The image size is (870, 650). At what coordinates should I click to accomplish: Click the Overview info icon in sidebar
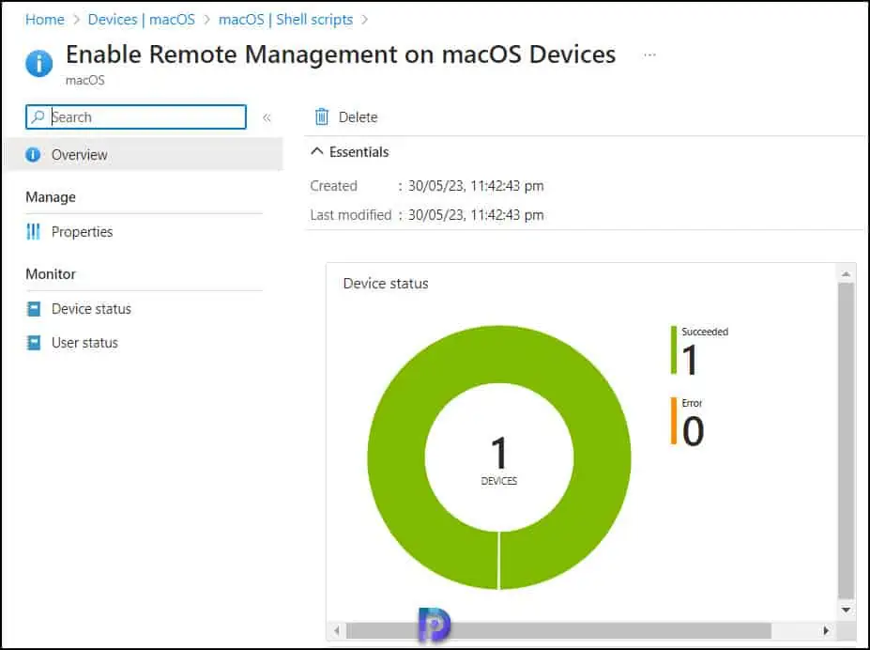click(33, 154)
